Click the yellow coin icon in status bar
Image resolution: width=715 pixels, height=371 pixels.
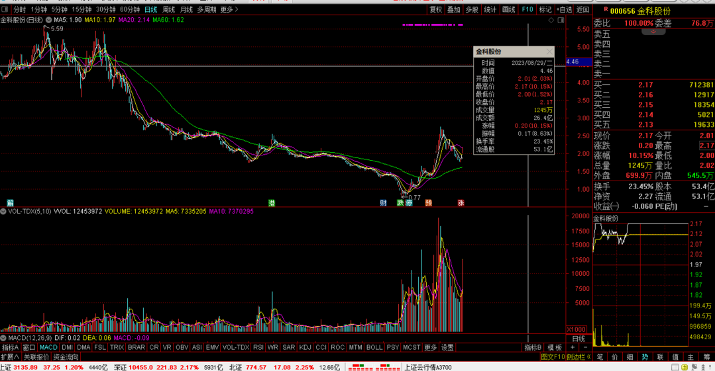pos(685,367)
